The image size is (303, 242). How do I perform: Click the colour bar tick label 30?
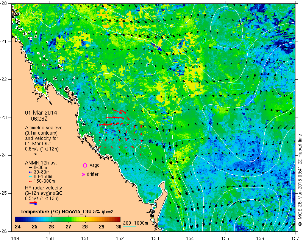[119, 227]
